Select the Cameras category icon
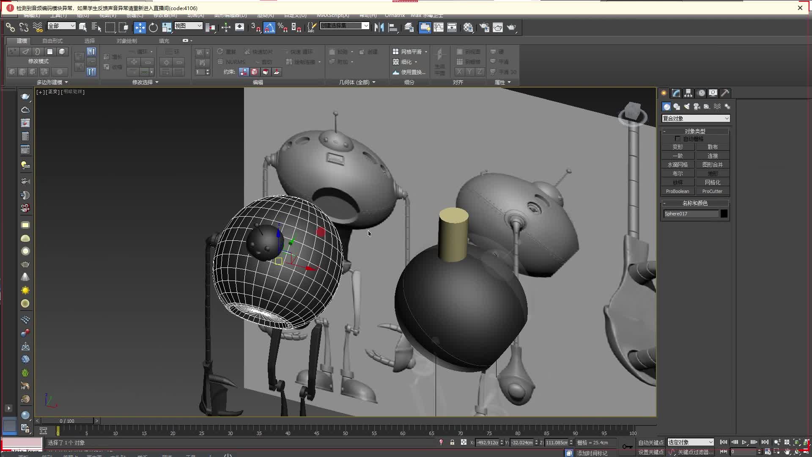Viewport: 812px width, 457px height. [697, 107]
